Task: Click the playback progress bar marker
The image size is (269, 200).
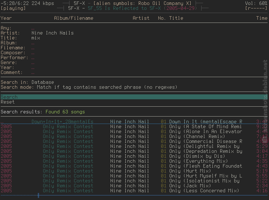Action: click(x=38, y=195)
